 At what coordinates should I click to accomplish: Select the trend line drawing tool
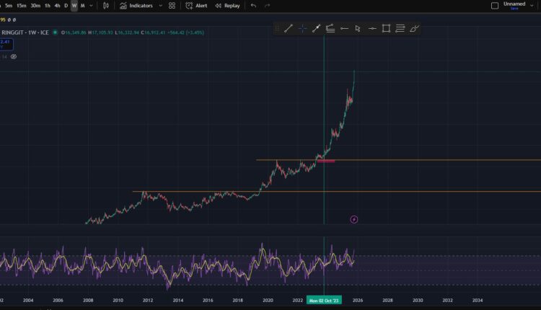289,29
